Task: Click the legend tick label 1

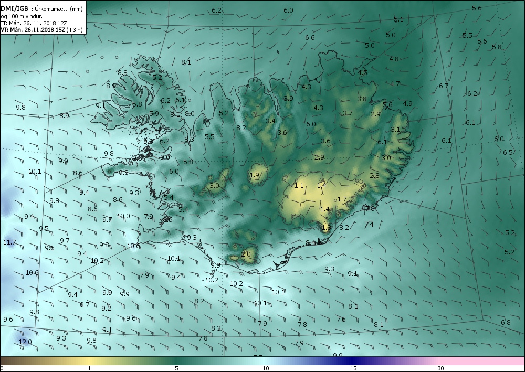Action: tap(89, 368)
